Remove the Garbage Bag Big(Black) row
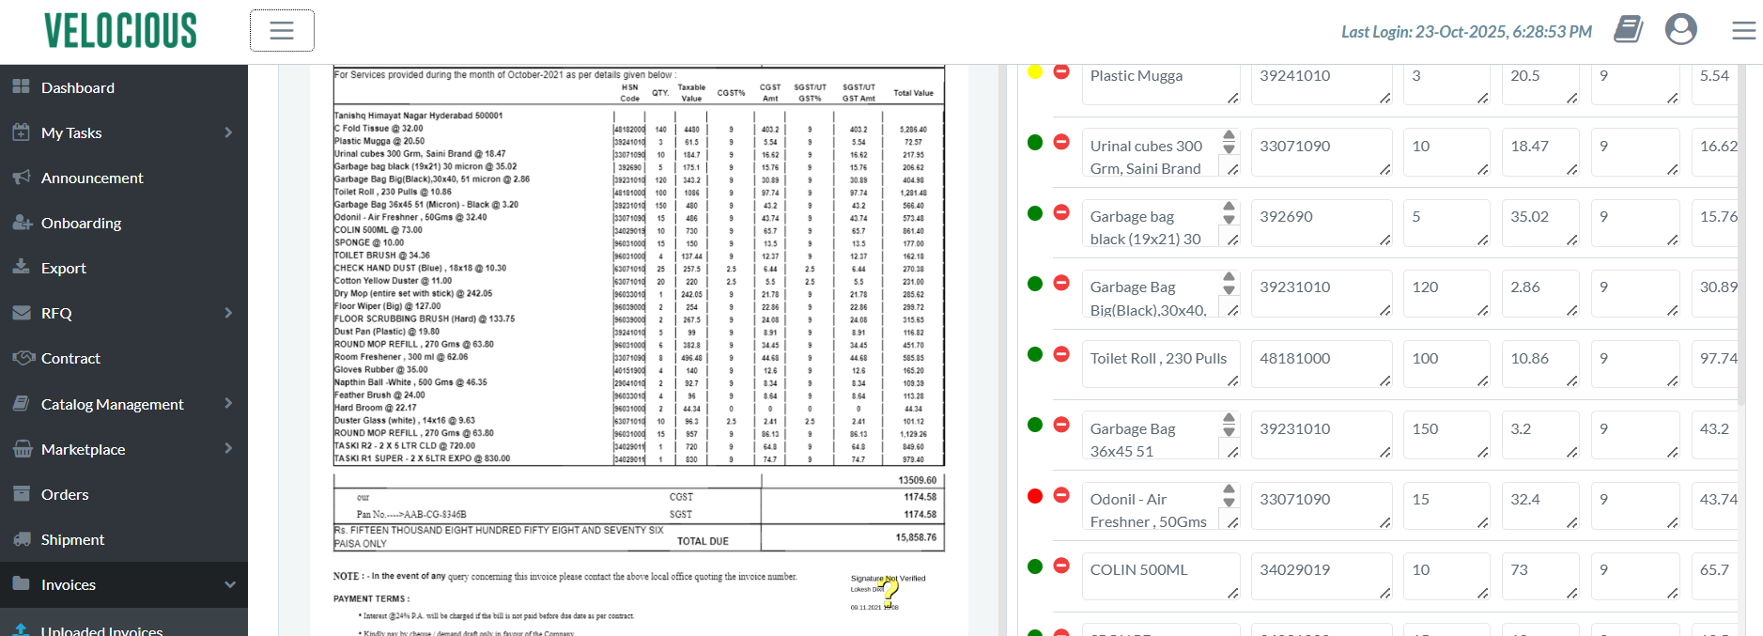1763x636 pixels. 1061,283
